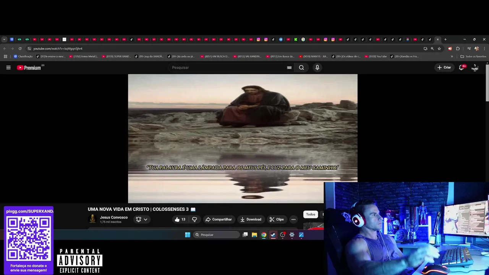The width and height of the screenshot is (489, 275).
Task: Open Chrome zoom magnifier icon in address bar
Action: click(x=432, y=49)
